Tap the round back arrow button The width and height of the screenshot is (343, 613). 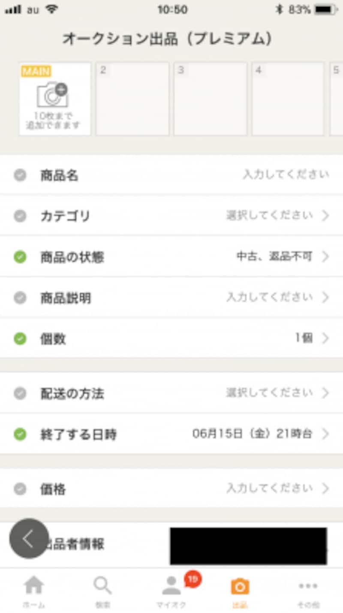29,539
